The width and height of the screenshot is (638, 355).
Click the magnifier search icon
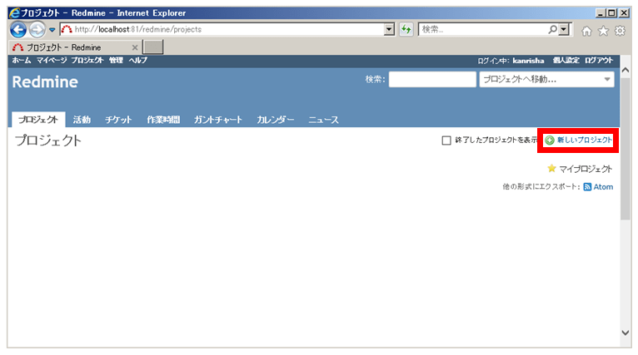point(552,29)
